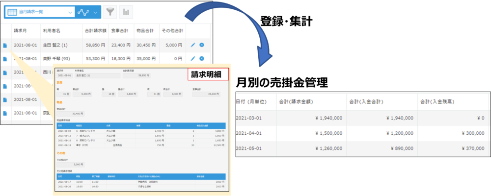The width and height of the screenshot is (491, 196).
Task: Select the 2021-05-01 date row
Action: pos(363,148)
